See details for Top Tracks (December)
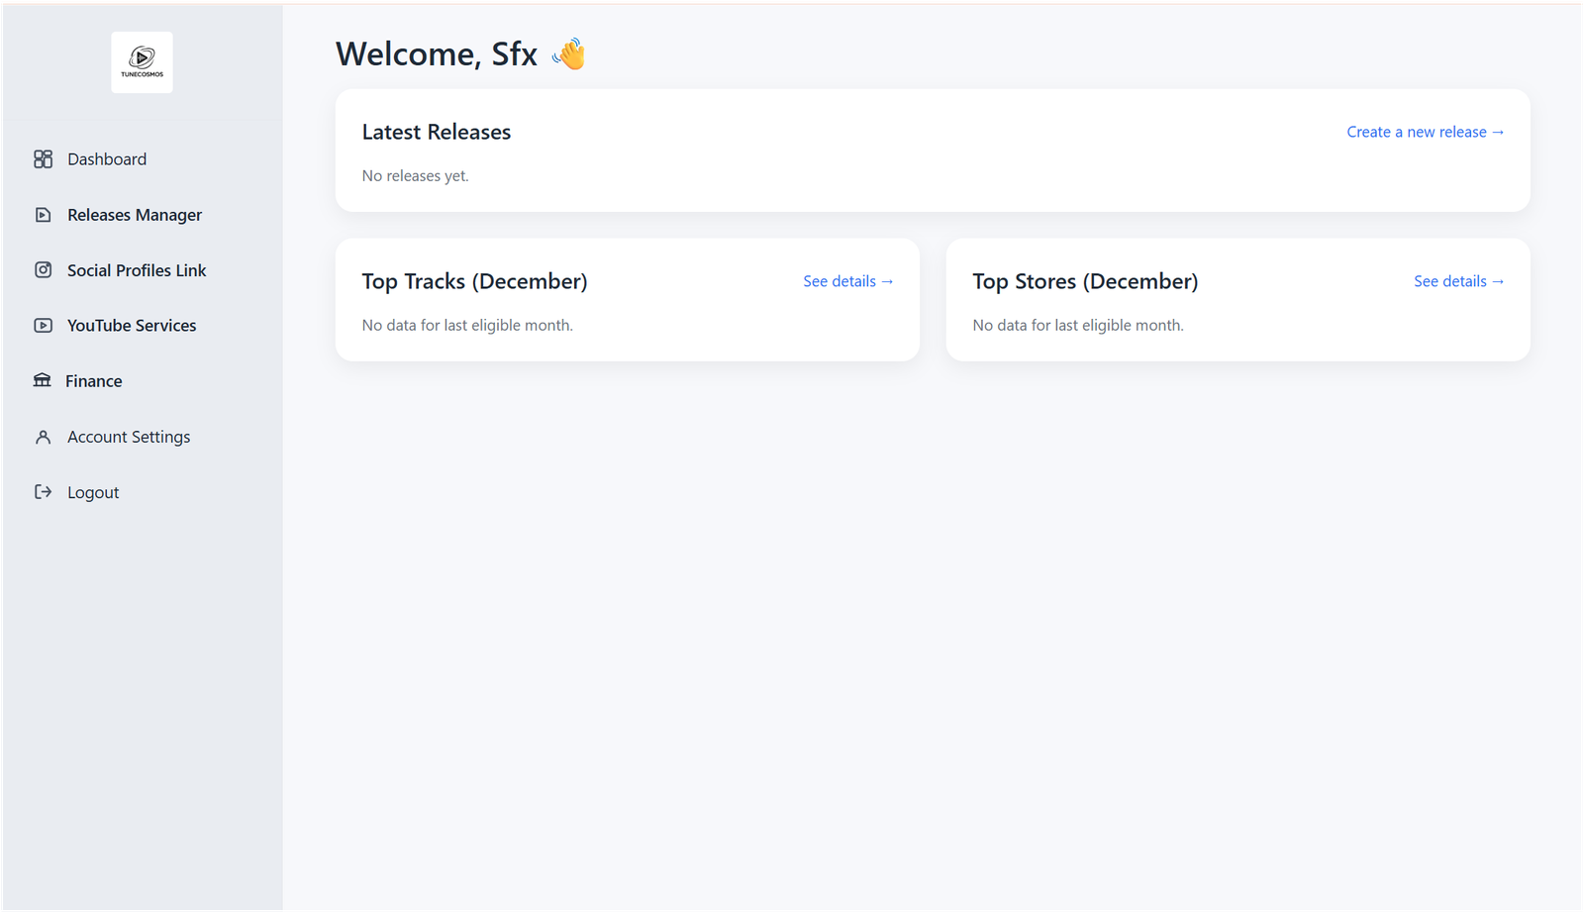 (x=847, y=281)
